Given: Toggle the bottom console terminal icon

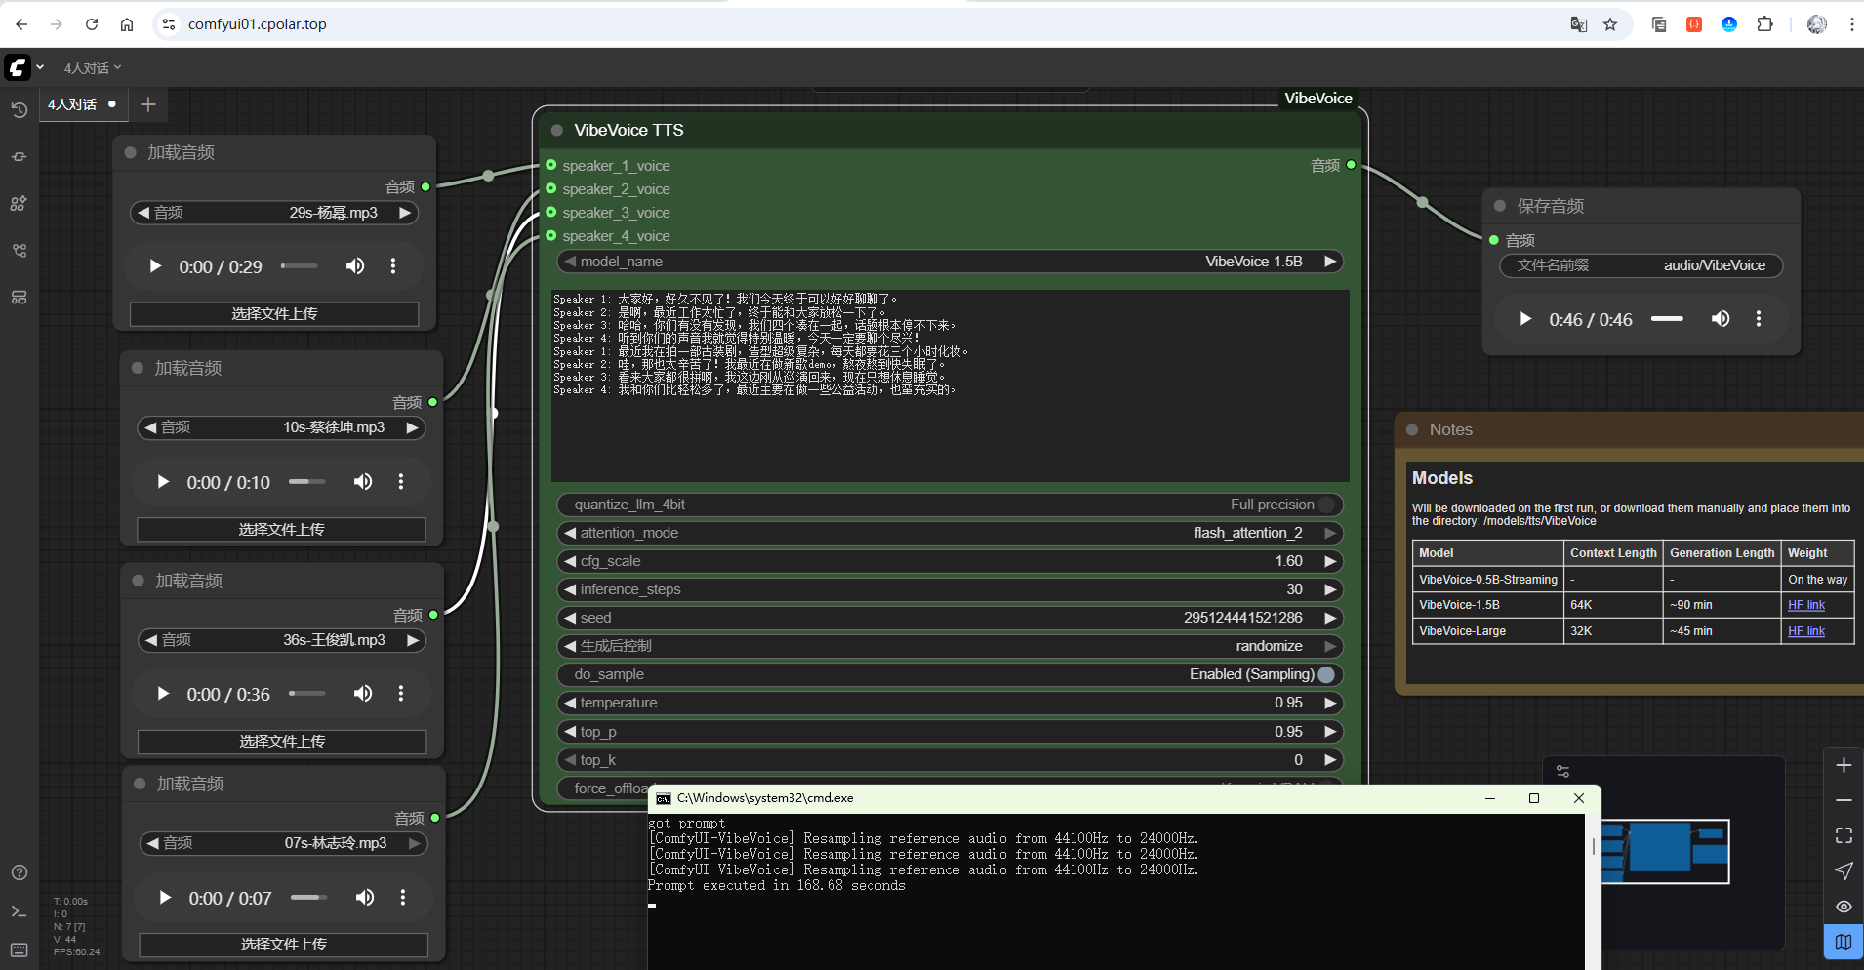Looking at the screenshot, I should pos(19,911).
